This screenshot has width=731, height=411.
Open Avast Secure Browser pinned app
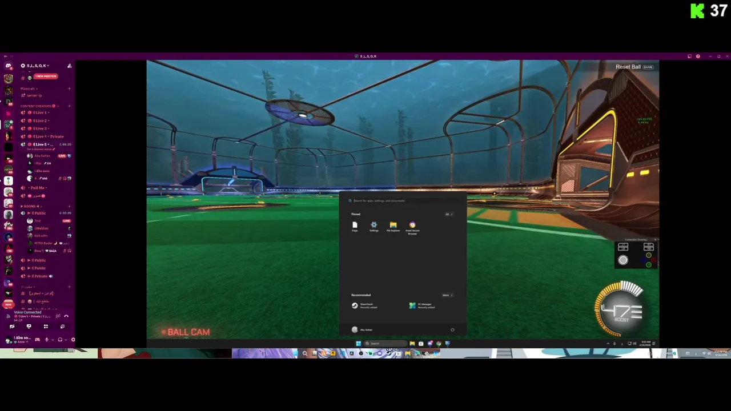[x=412, y=228]
